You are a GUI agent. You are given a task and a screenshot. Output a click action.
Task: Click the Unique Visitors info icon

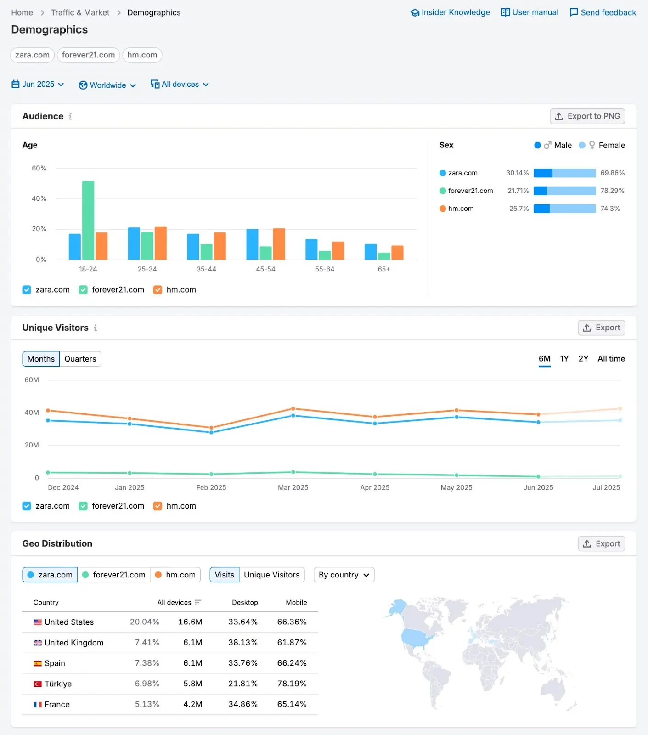pyautogui.click(x=96, y=328)
